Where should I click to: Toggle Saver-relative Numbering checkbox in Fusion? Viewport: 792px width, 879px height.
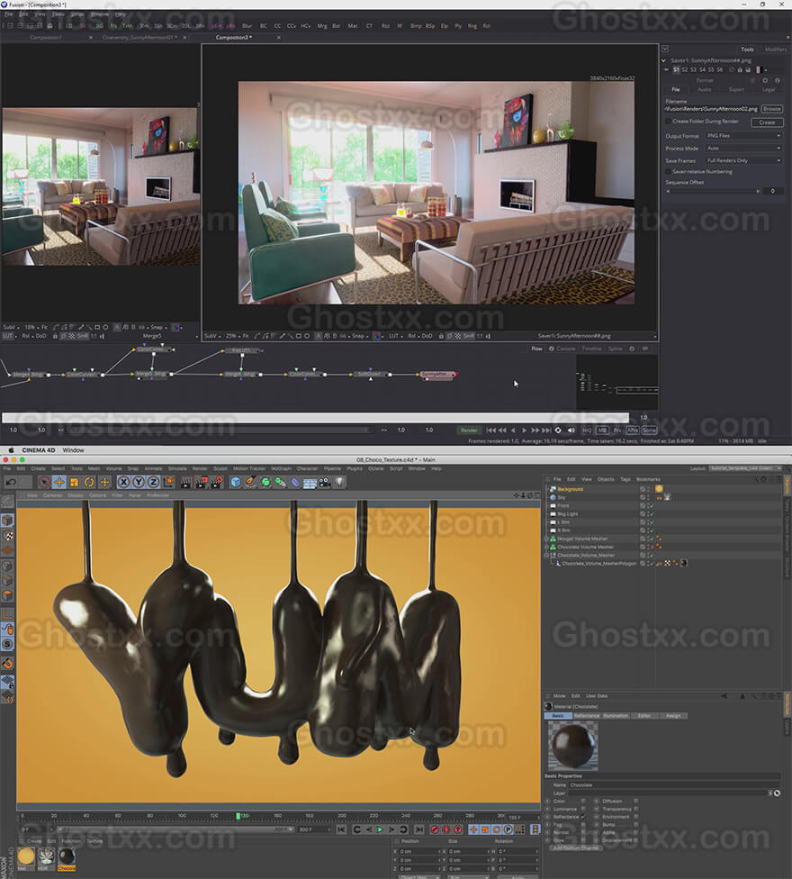click(x=668, y=171)
